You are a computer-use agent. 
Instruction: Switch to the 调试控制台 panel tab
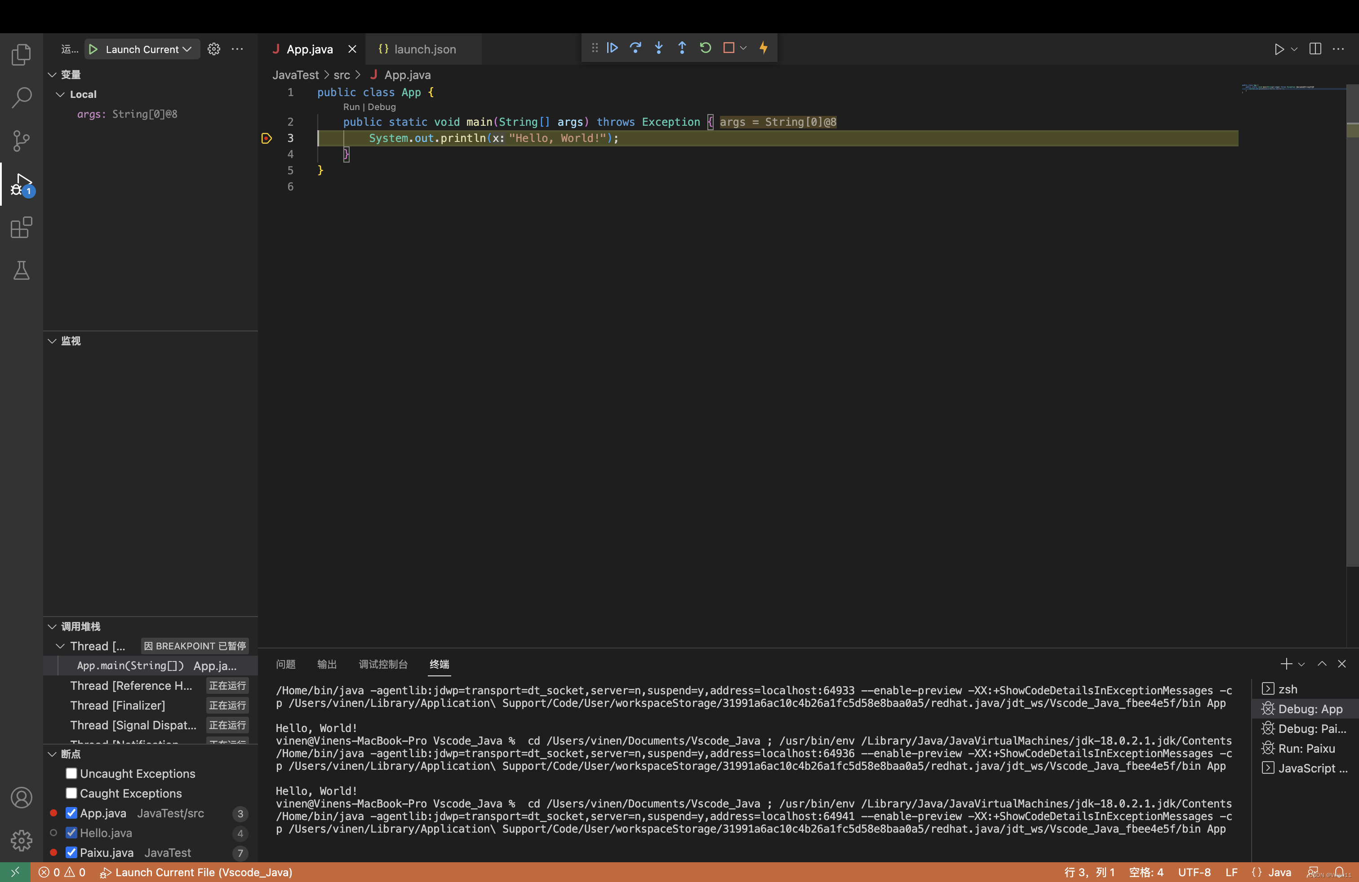pyautogui.click(x=382, y=664)
